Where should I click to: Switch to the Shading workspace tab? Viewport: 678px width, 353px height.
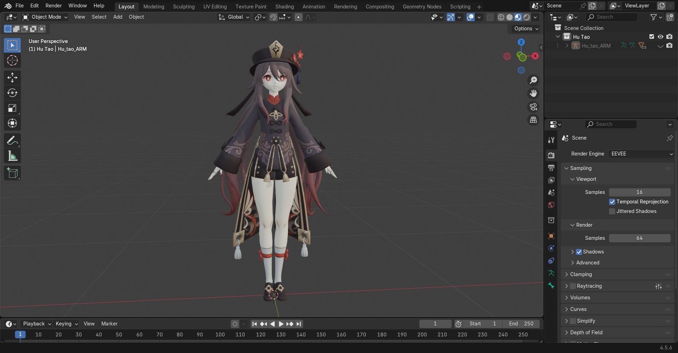(x=284, y=7)
